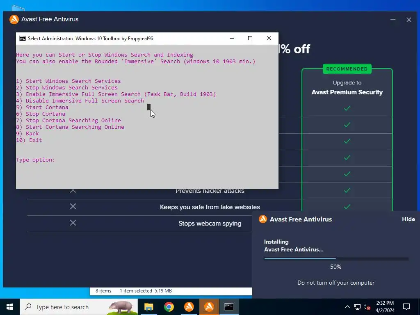Open the network status tray icon
This screenshot has width=420, height=315.
(357, 307)
